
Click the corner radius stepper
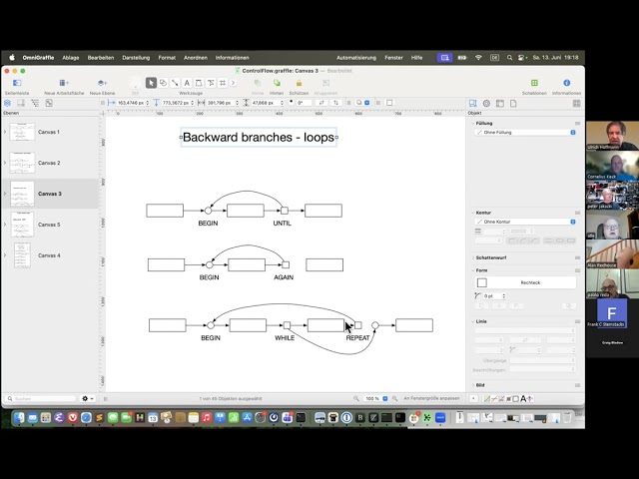click(503, 296)
